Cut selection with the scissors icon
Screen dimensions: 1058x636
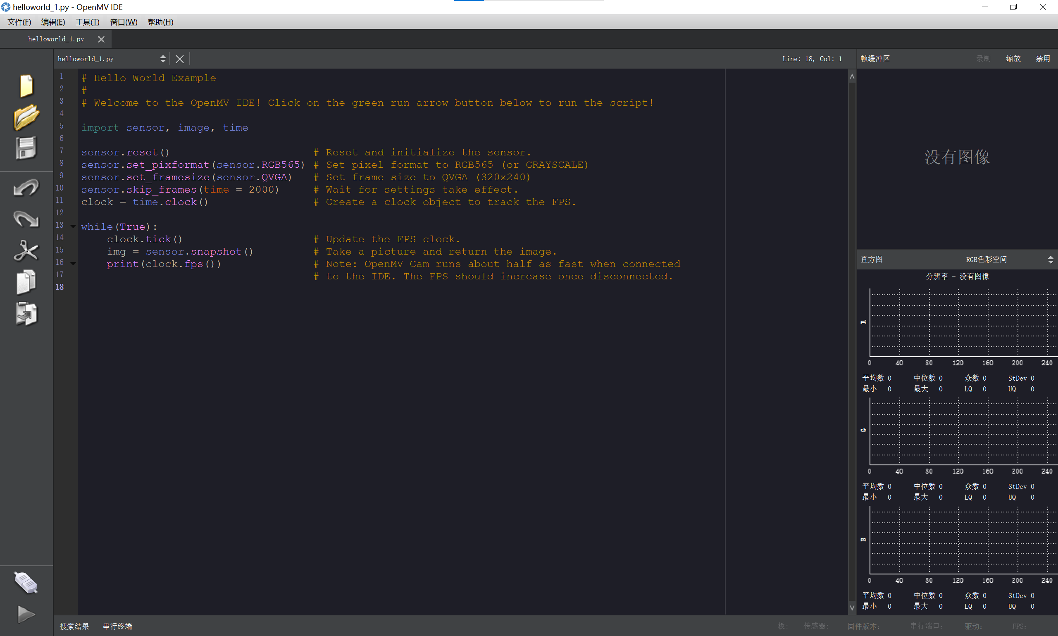[x=26, y=251]
